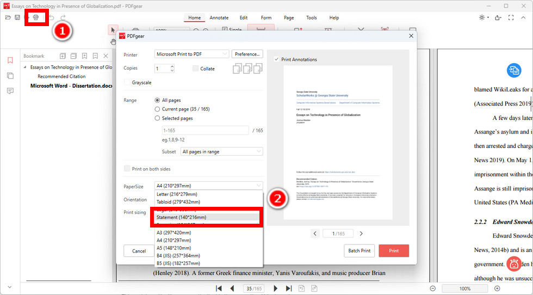Expand the Subset All pages in range dropdown
Image resolution: width=533 pixels, height=295 pixels.
[x=222, y=151]
